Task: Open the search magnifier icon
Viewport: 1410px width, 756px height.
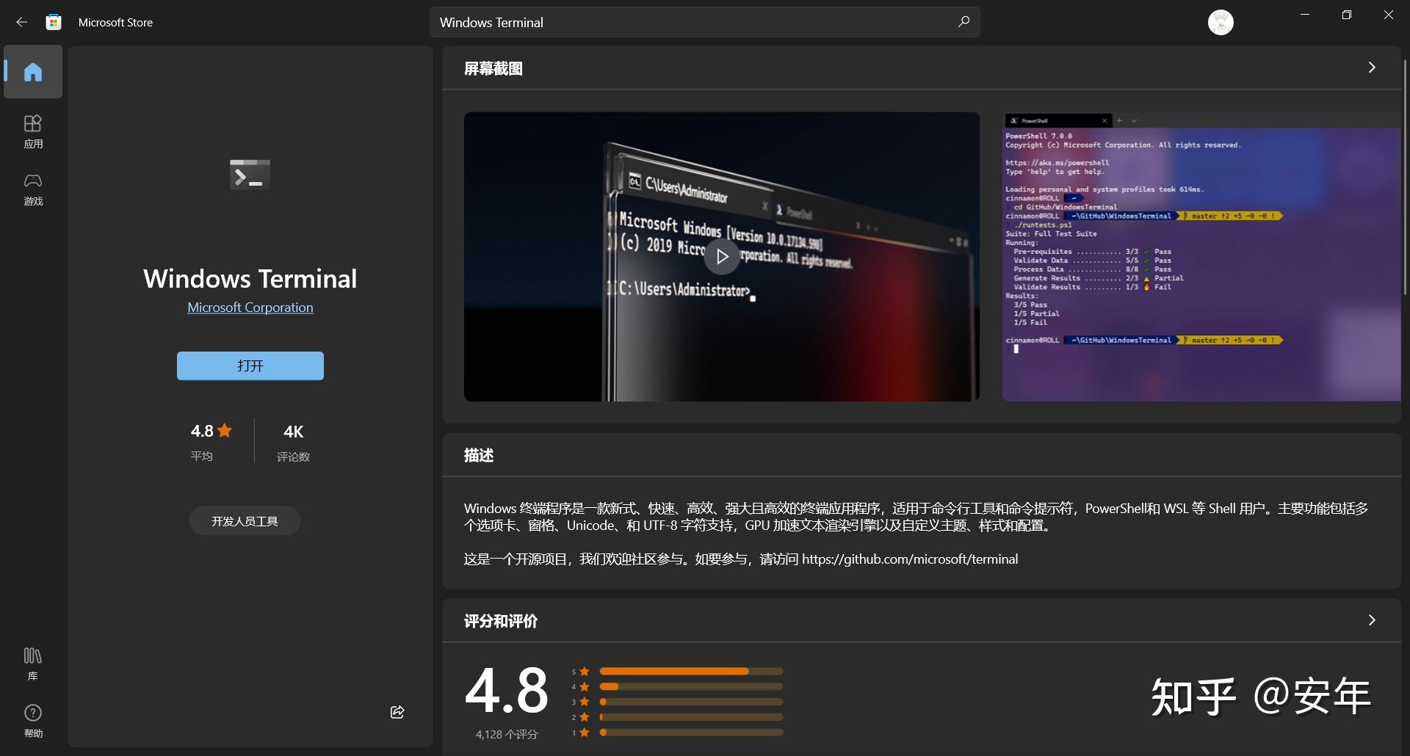Action: click(963, 22)
